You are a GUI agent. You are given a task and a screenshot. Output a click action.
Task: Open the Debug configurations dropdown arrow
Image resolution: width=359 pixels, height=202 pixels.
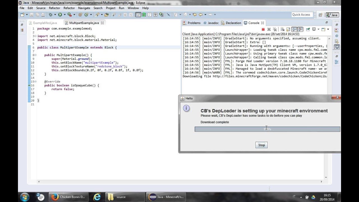click(x=55, y=15)
